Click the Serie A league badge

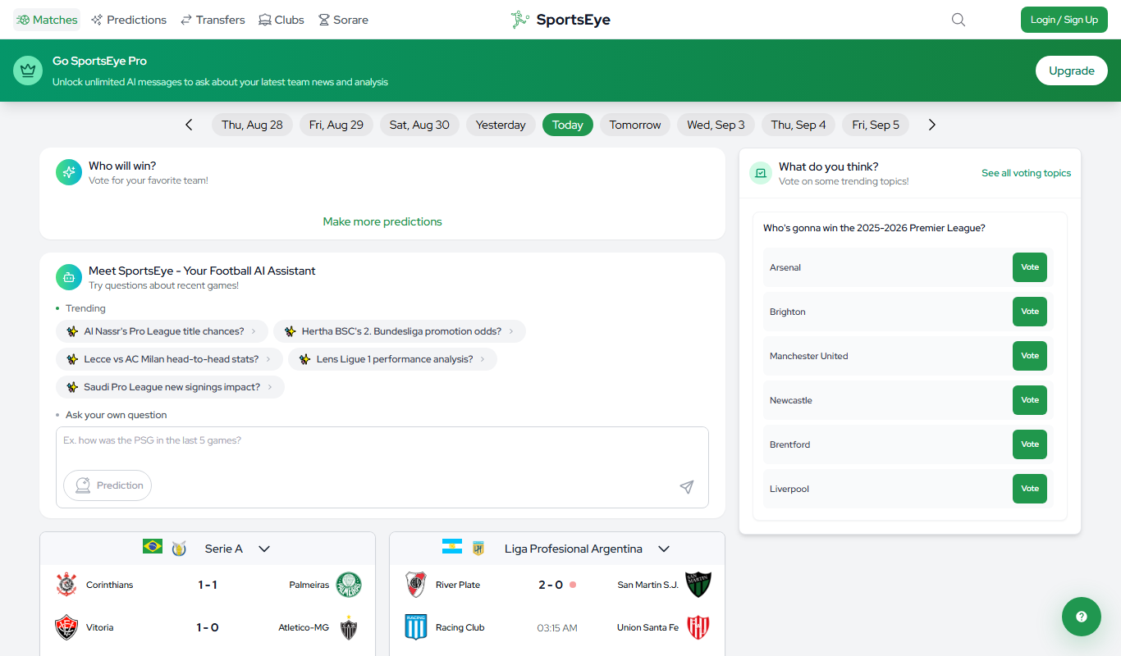[179, 549]
